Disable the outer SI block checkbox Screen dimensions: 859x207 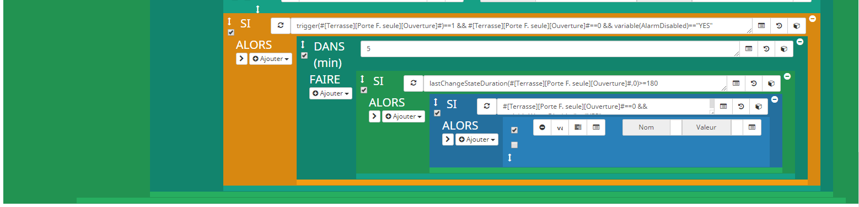pos(231,32)
